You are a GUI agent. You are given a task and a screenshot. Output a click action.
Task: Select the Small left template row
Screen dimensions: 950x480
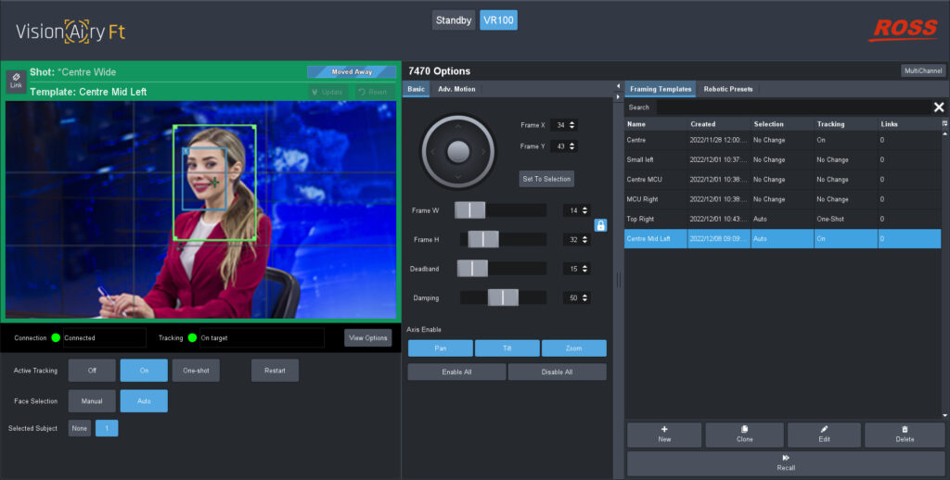(783, 159)
